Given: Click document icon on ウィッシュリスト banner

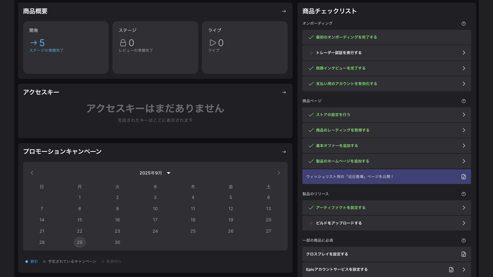Looking at the screenshot, I should point(463,177).
